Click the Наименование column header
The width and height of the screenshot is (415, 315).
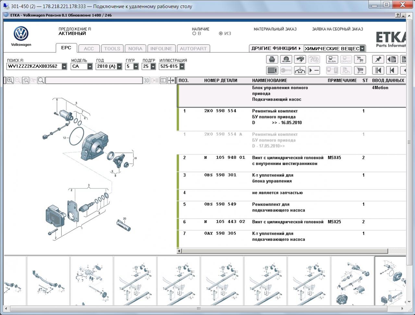pos(270,80)
